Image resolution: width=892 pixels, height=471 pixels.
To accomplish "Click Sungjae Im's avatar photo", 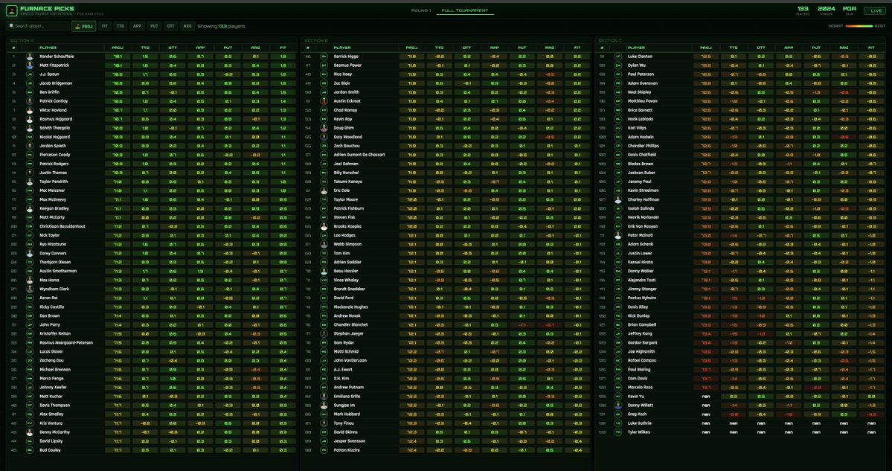I will click(x=324, y=406).
